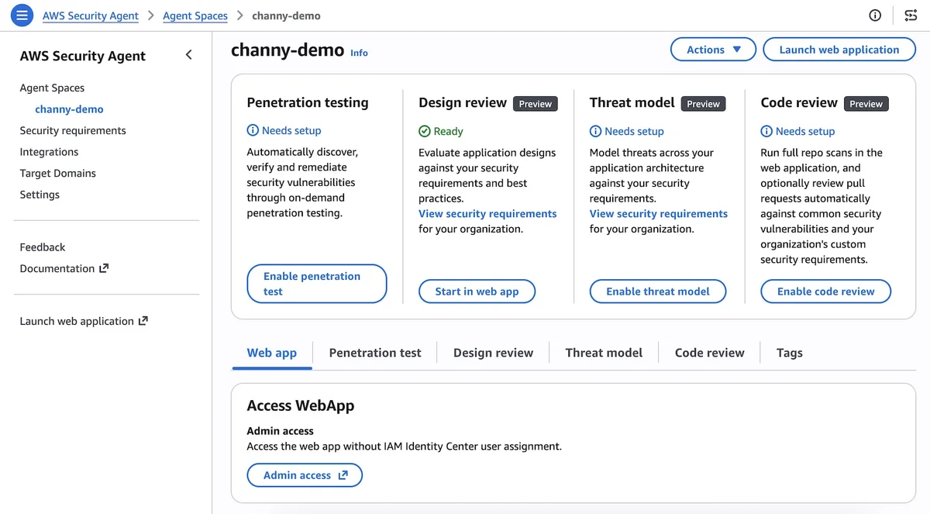
Task: Click Enable code review button
Action: [x=825, y=291]
